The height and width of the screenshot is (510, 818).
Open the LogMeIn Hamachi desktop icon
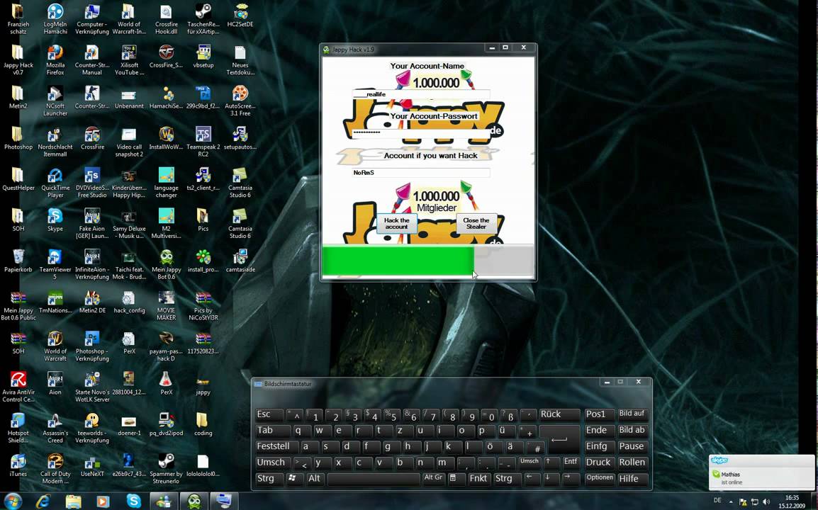tap(55, 19)
